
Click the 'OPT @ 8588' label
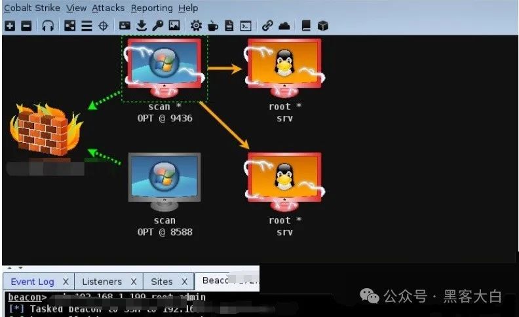165,232
